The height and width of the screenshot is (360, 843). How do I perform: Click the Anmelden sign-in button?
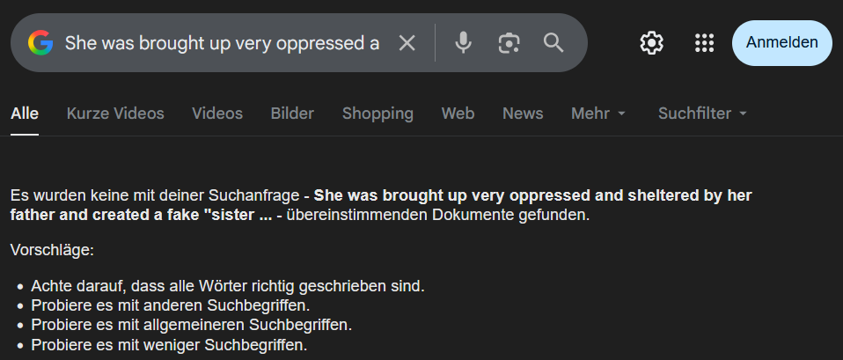(x=781, y=43)
